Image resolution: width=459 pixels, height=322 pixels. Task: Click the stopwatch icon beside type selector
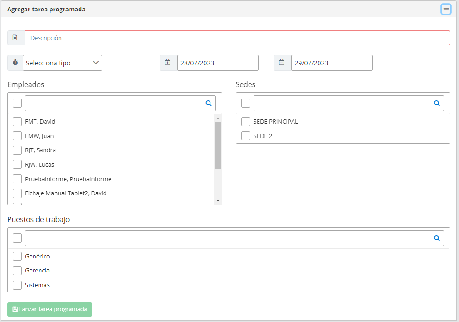pyautogui.click(x=15, y=63)
